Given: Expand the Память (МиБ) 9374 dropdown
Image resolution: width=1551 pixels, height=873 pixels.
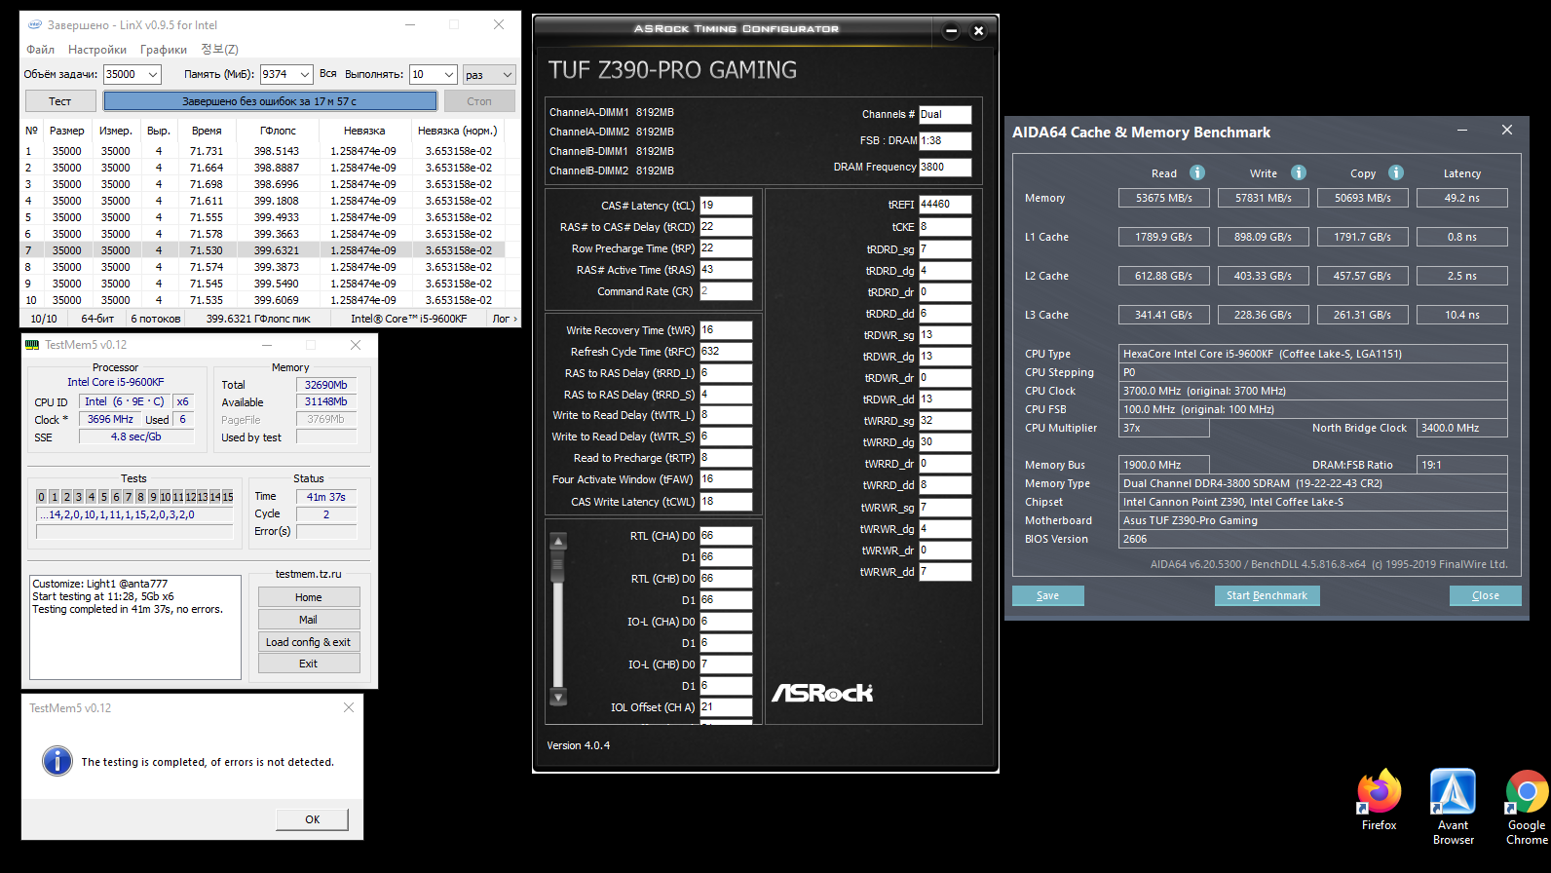Looking at the screenshot, I should [305, 74].
